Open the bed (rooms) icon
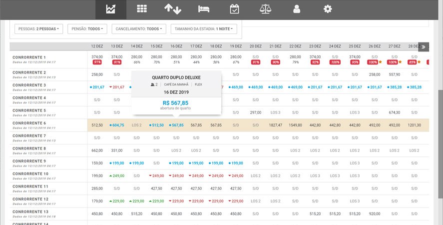Image resolution: width=443 pixels, height=225 pixels. coord(204,9)
